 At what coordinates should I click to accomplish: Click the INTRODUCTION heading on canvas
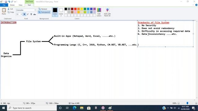pyautogui.click(x=9, y=23)
